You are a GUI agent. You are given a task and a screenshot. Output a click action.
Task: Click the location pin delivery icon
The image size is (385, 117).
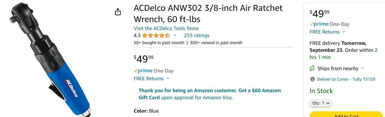tap(312, 79)
